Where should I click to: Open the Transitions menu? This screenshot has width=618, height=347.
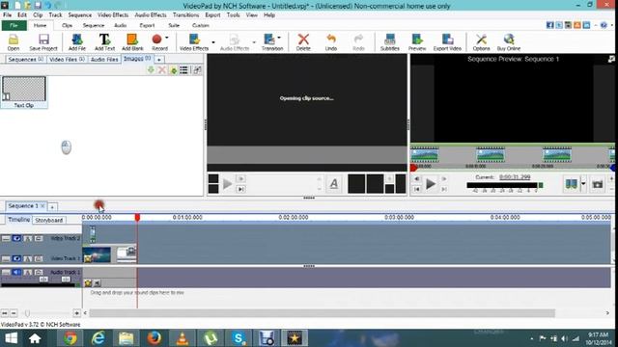click(x=185, y=15)
